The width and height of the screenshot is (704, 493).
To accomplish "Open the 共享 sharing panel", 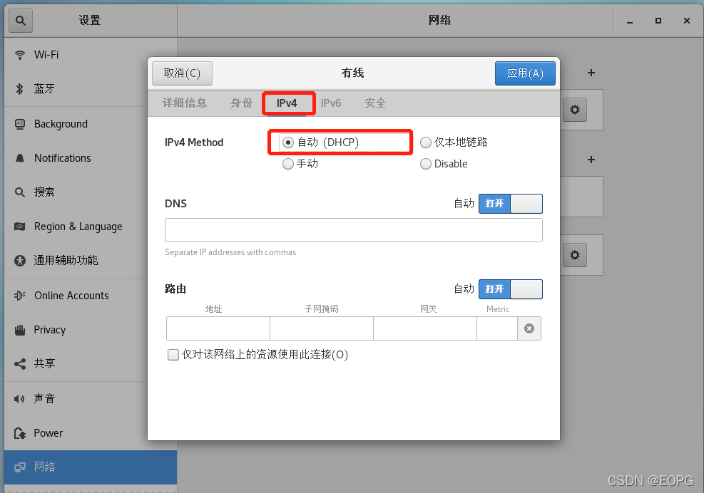I will (x=90, y=363).
